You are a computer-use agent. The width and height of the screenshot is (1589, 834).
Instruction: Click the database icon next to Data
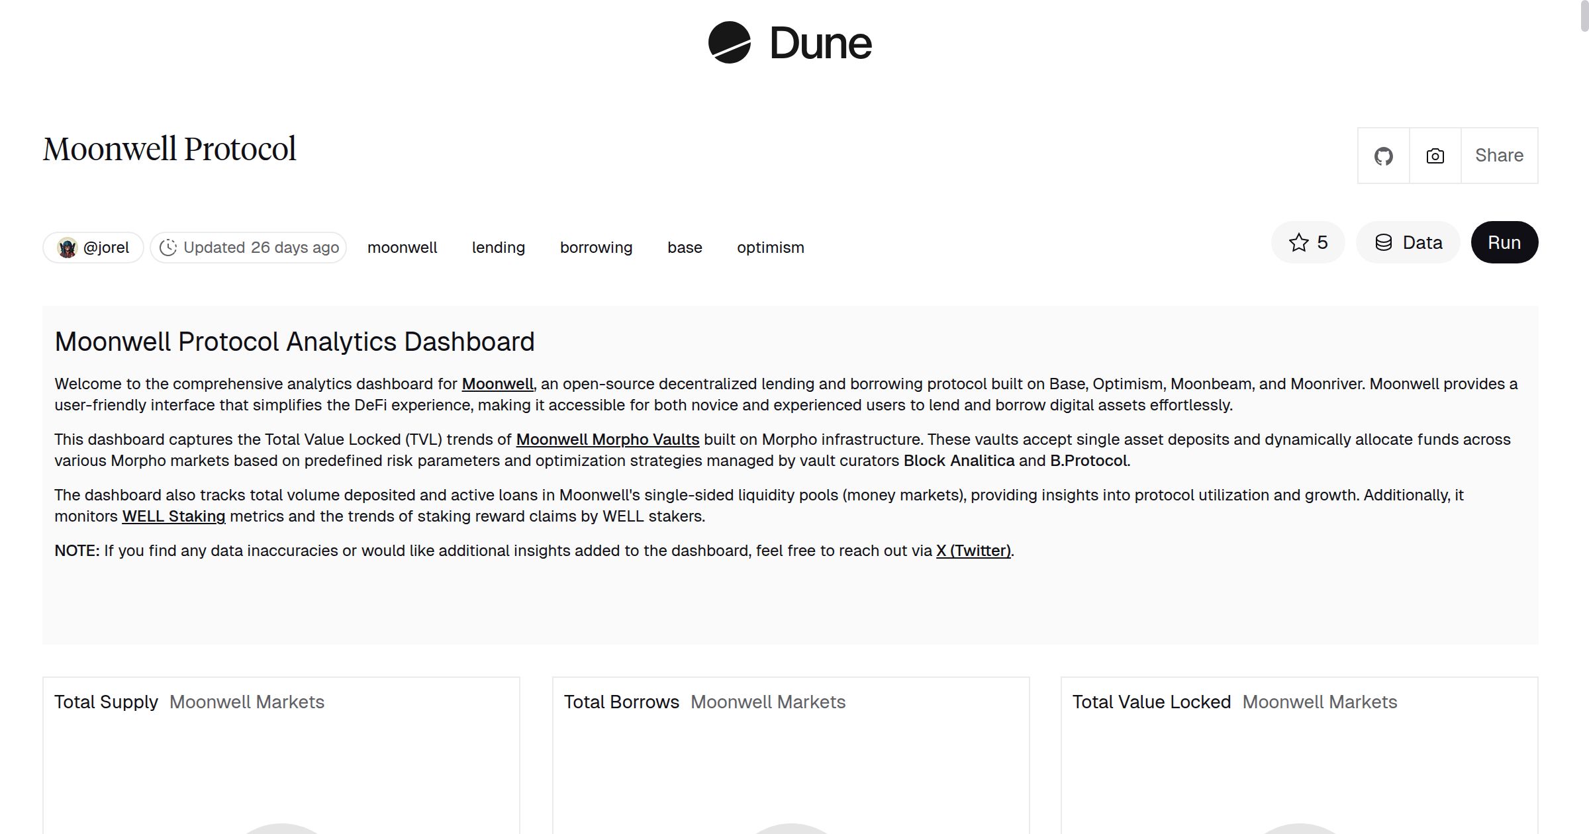pyautogui.click(x=1384, y=242)
